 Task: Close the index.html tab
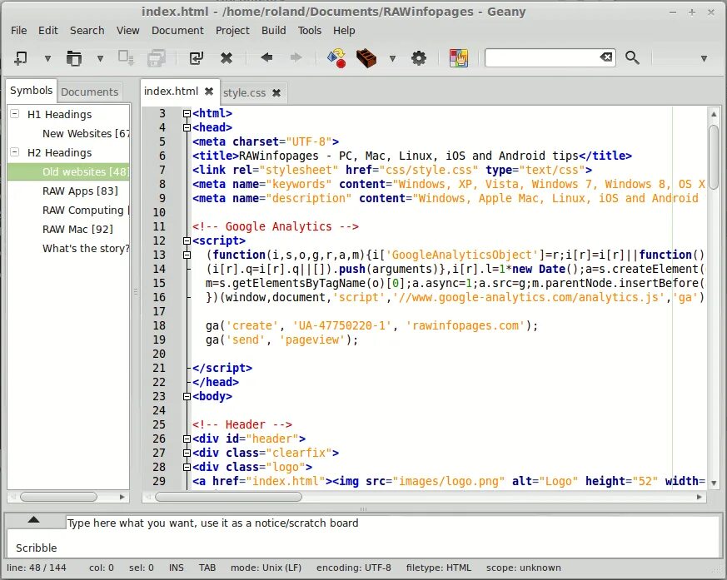(x=209, y=92)
